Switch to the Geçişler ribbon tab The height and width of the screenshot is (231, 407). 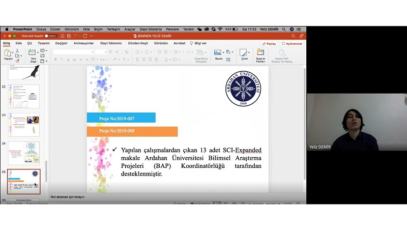[61, 43]
